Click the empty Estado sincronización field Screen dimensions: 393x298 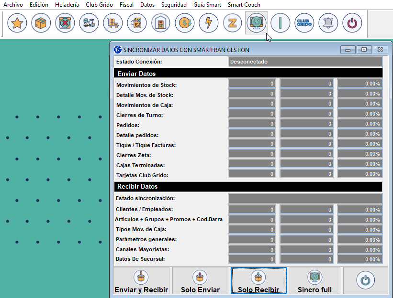[x=305, y=198]
